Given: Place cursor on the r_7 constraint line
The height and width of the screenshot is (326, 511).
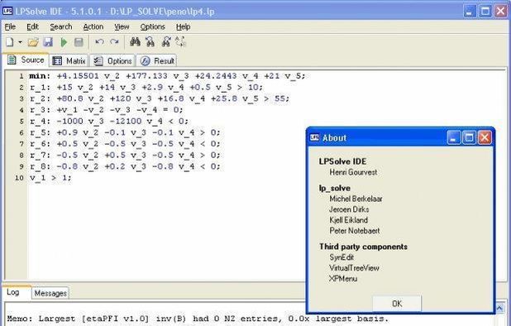Looking at the screenshot, I should [x=125, y=156].
